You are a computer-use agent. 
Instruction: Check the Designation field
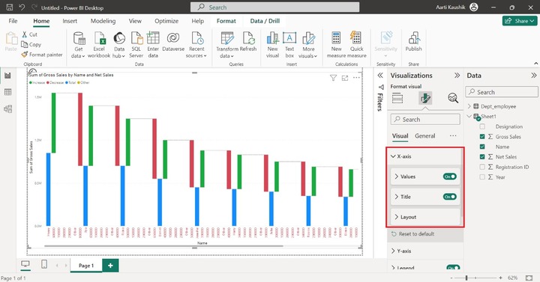coord(482,126)
